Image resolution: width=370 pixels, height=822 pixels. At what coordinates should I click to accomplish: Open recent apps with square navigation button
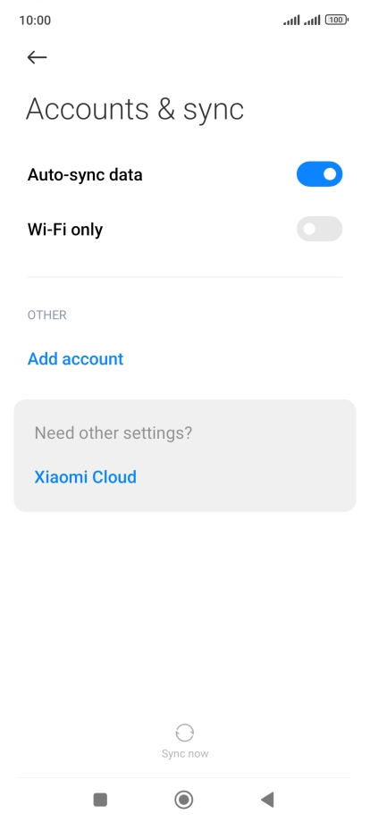coord(100,800)
